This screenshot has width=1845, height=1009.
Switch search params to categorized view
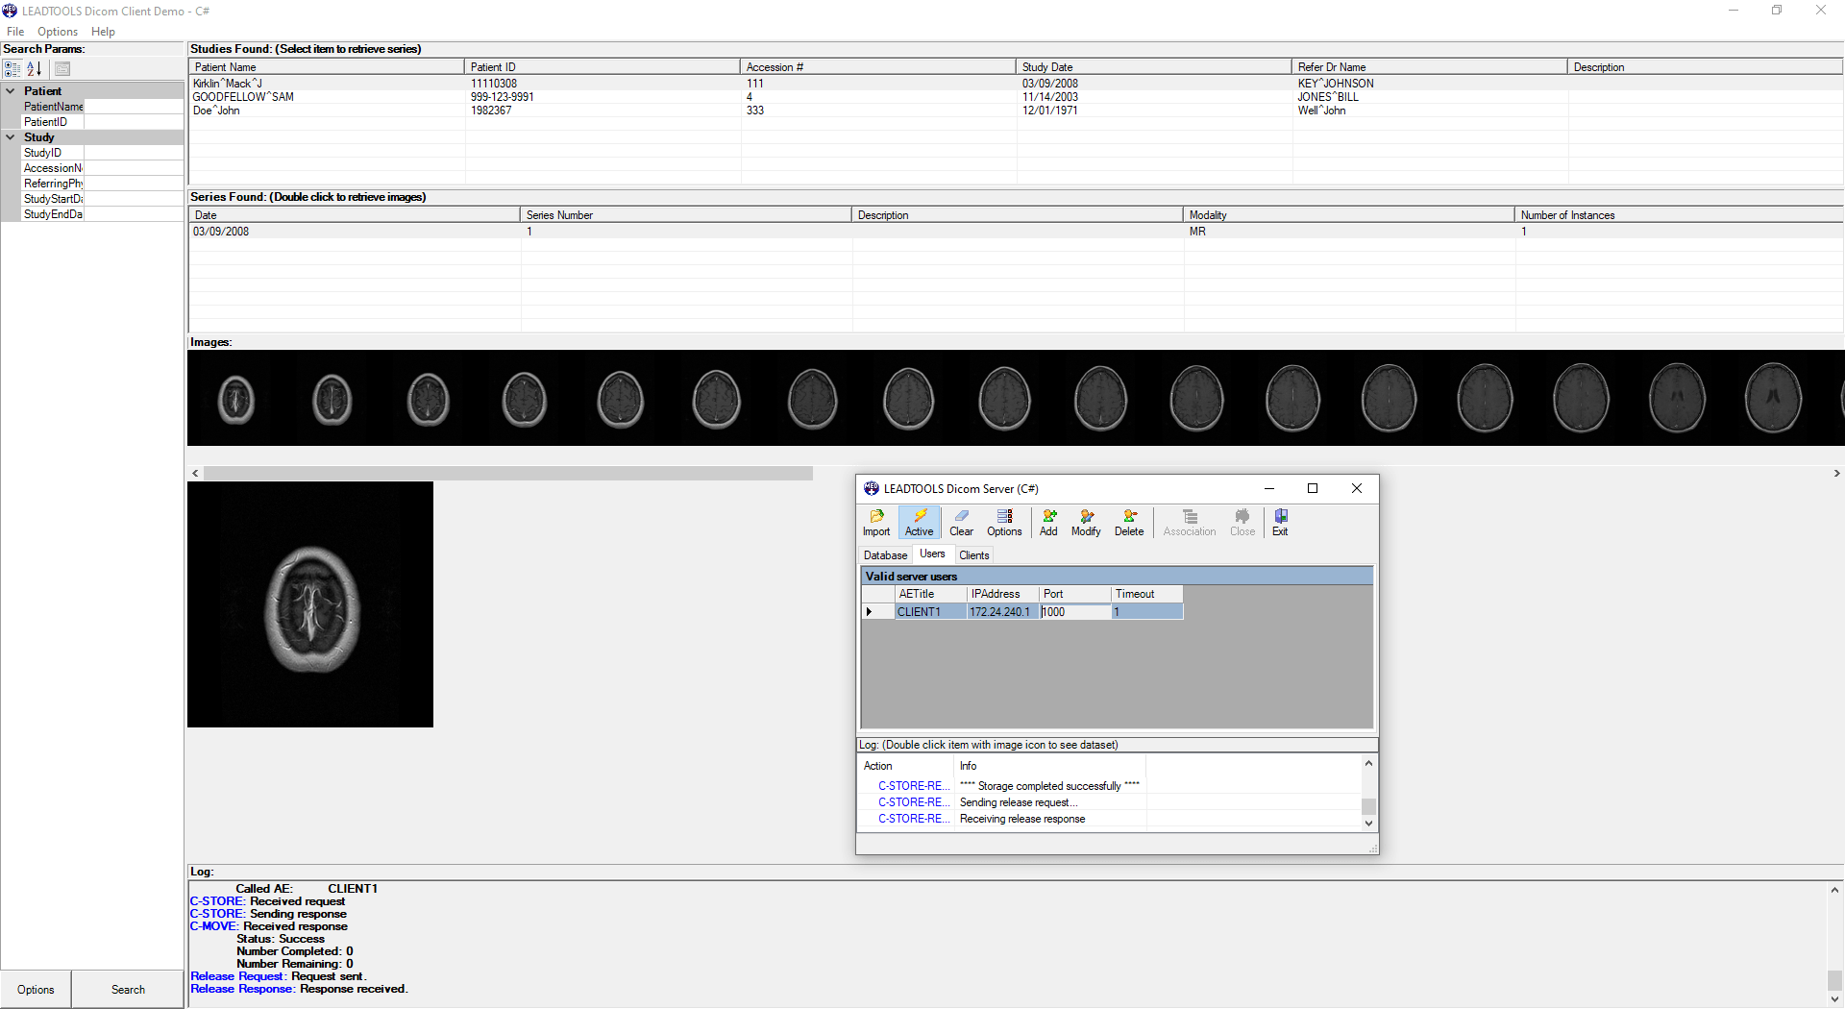coord(12,68)
